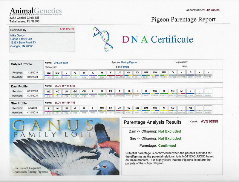
Task: Select subject run date "3/26/2024"
Action: [33, 77]
